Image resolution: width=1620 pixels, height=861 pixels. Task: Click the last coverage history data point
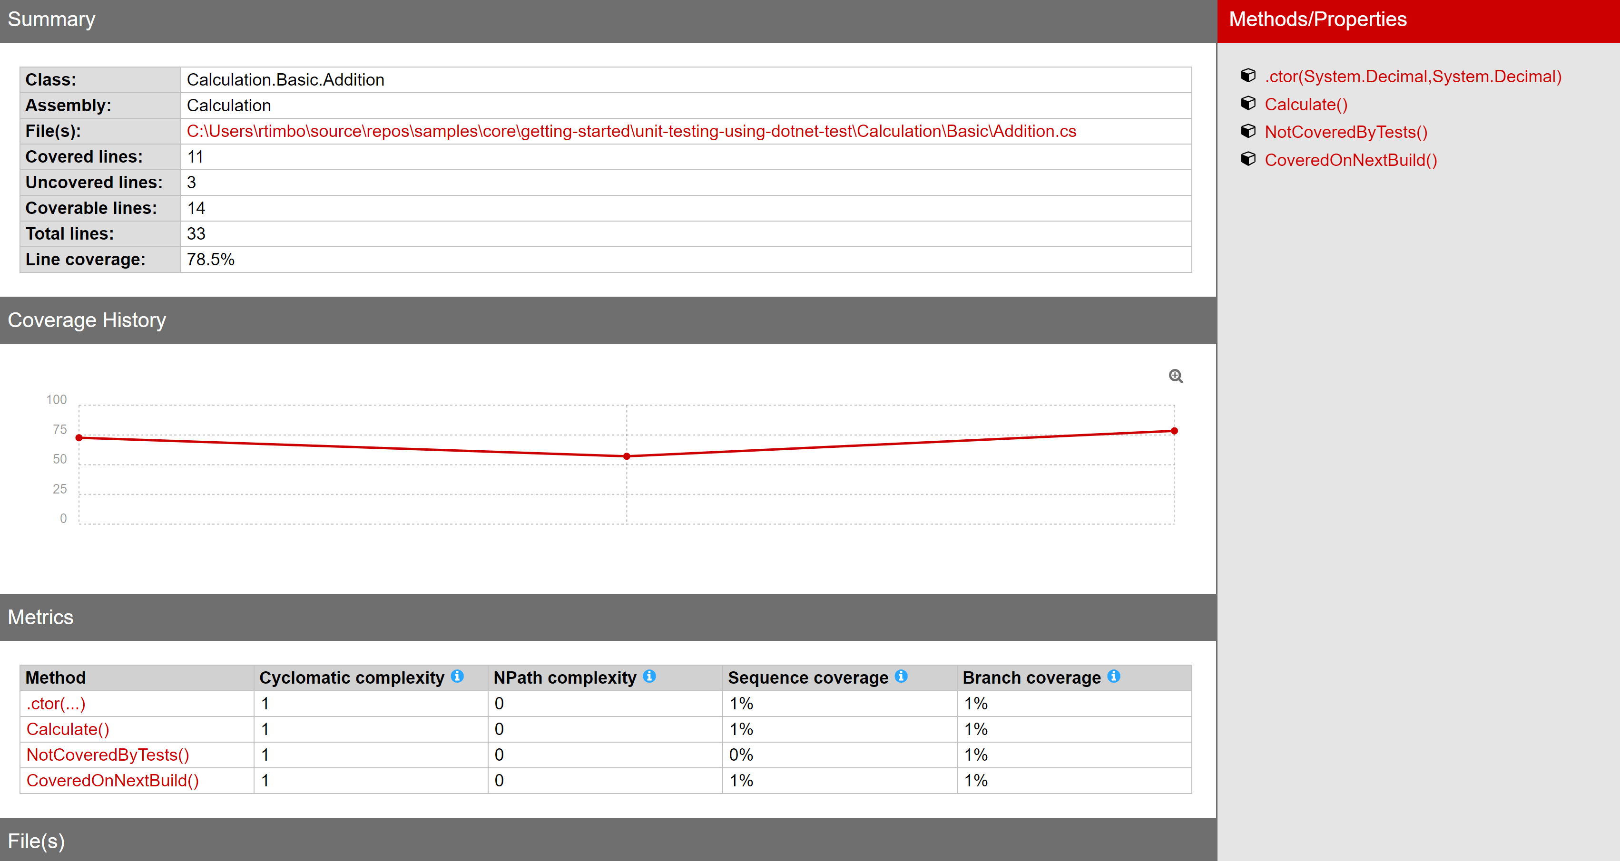click(1174, 431)
